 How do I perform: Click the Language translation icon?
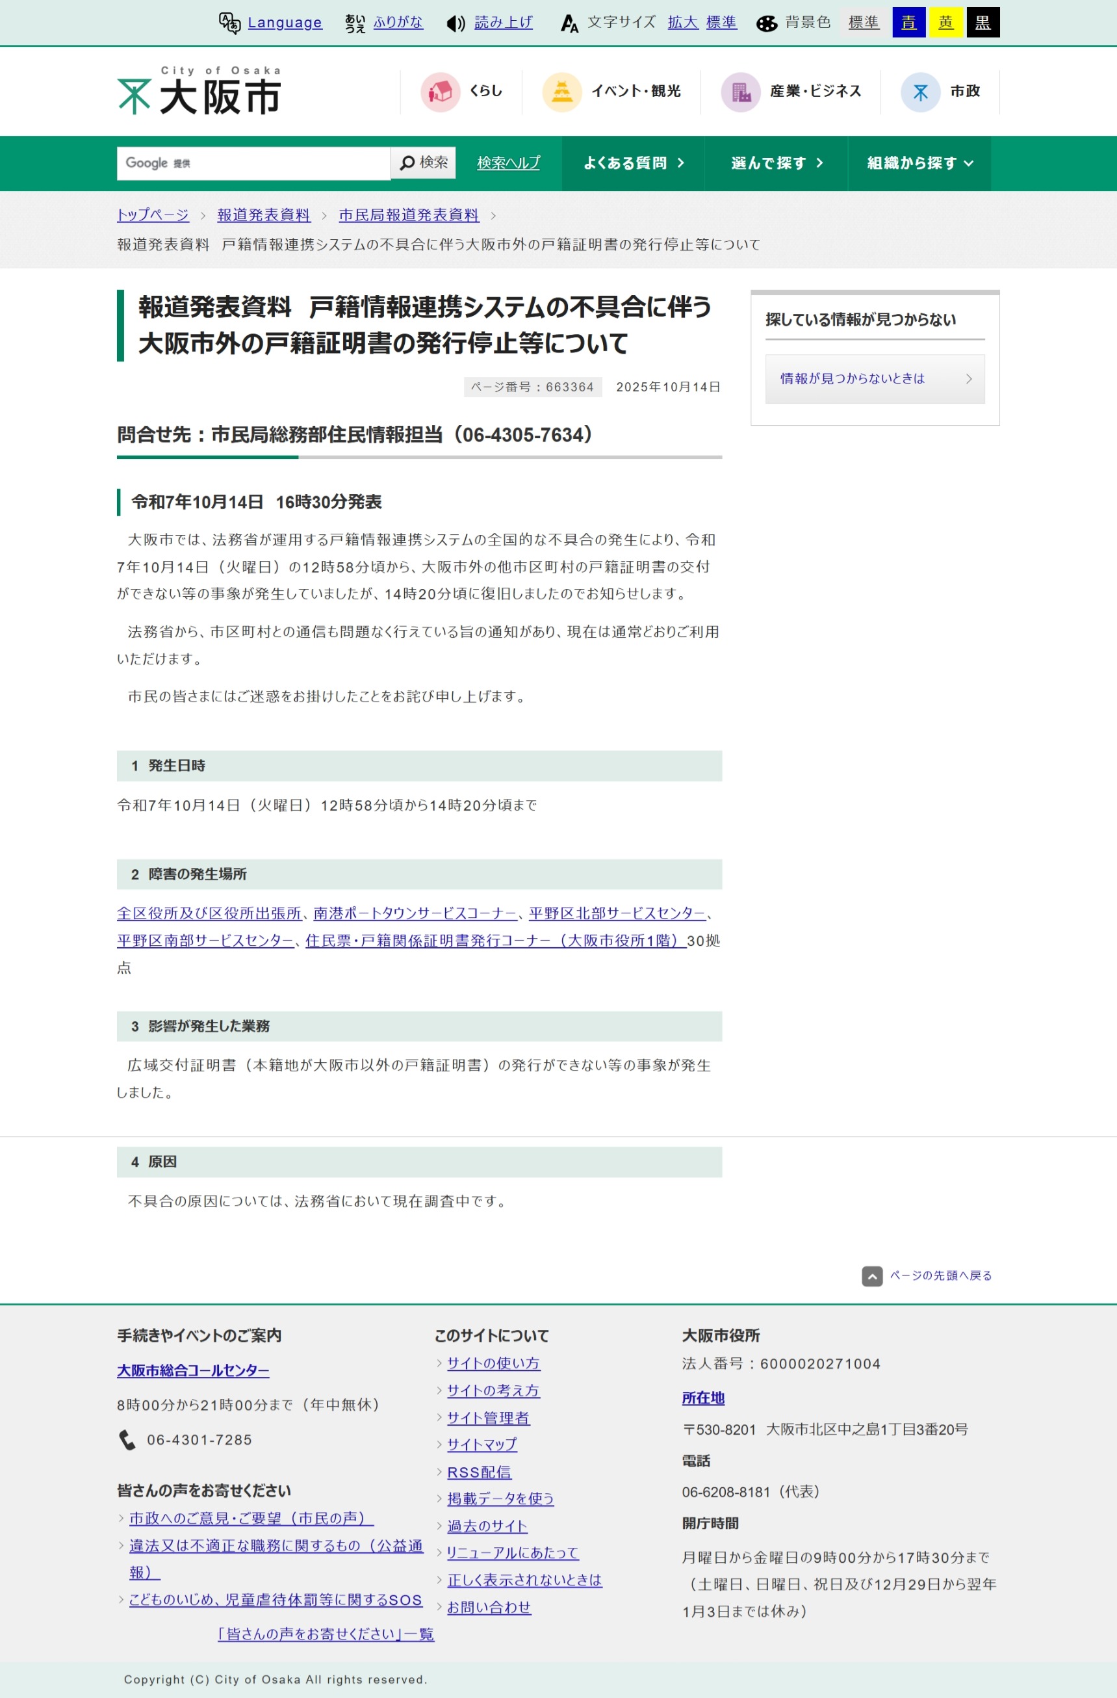click(x=229, y=23)
